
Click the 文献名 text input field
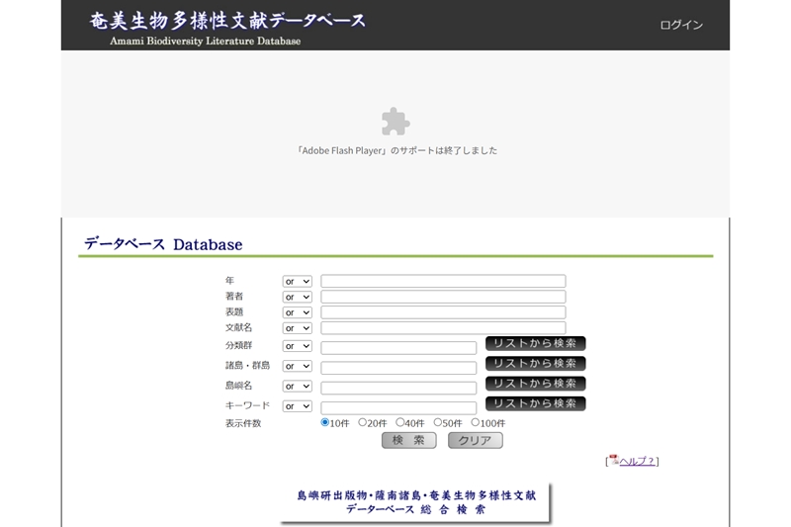[443, 328]
